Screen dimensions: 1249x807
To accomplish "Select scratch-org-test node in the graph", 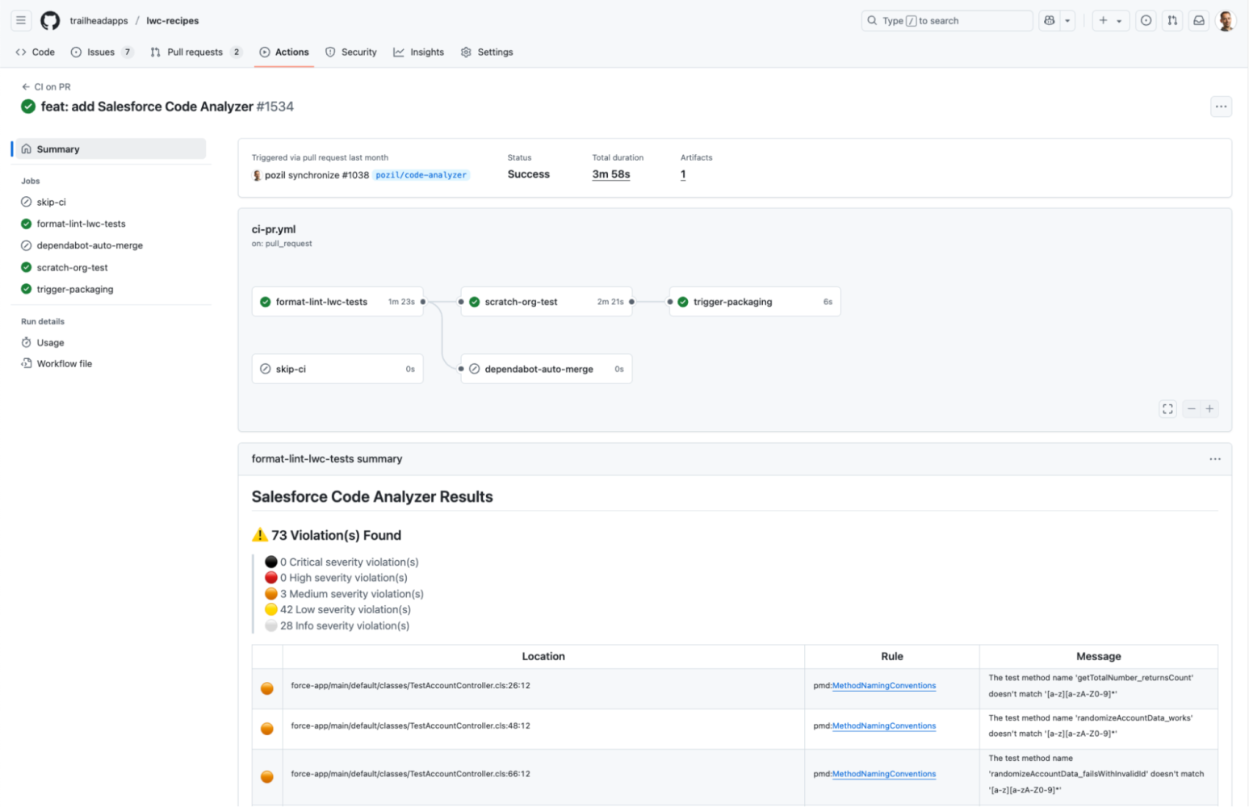I will point(547,302).
